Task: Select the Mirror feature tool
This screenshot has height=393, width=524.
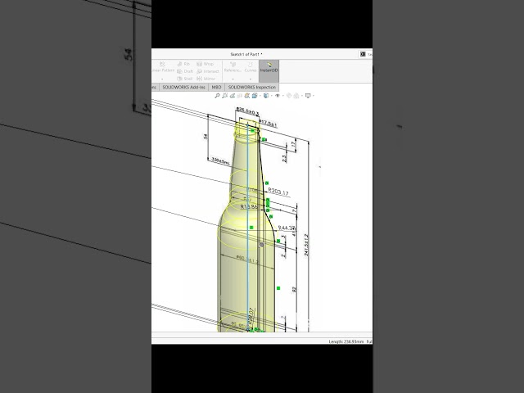Action: 206,79
